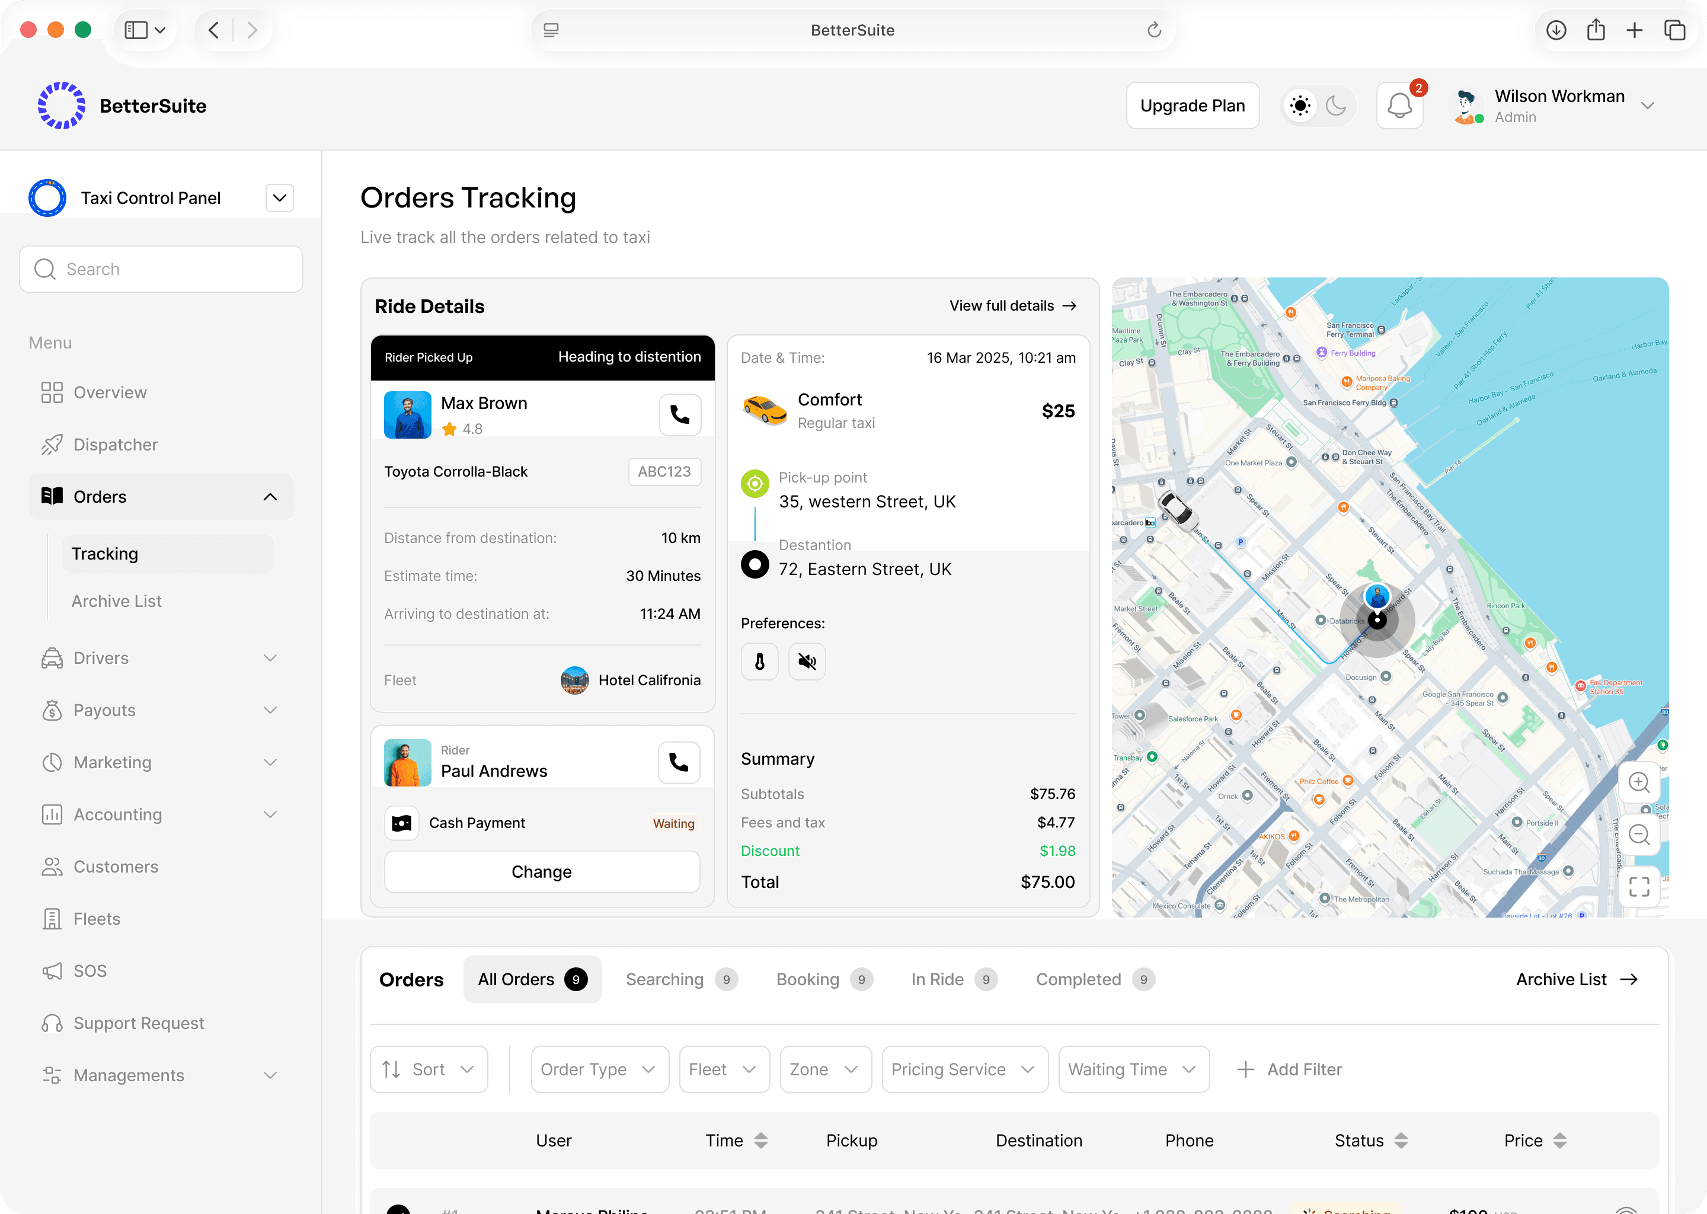
Task: Open notifications bell
Action: click(1400, 106)
